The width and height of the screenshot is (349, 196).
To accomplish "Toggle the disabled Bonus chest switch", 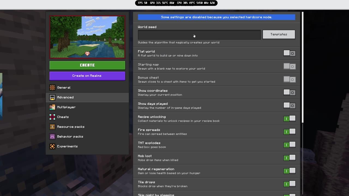I will 289,79.
